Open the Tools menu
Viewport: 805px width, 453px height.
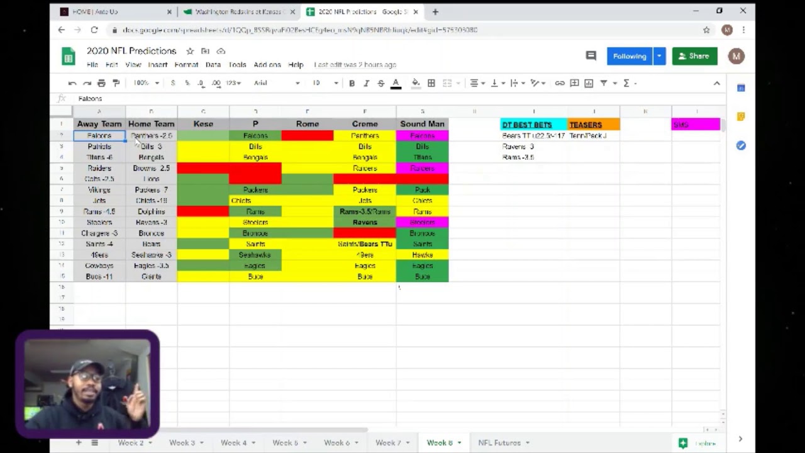pos(237,65)
